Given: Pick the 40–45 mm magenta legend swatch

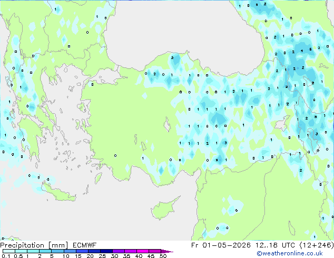Looking at the screenshot, I should 143,251.
